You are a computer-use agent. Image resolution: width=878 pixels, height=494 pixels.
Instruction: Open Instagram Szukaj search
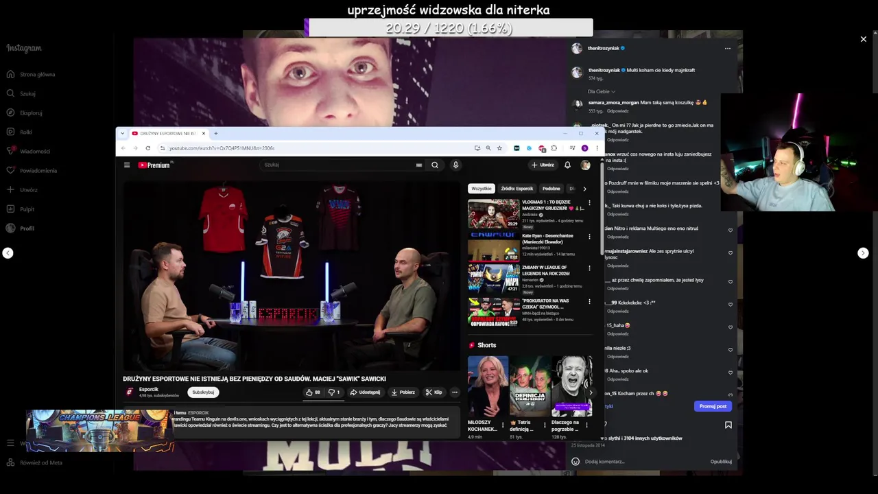click(21, 93)
